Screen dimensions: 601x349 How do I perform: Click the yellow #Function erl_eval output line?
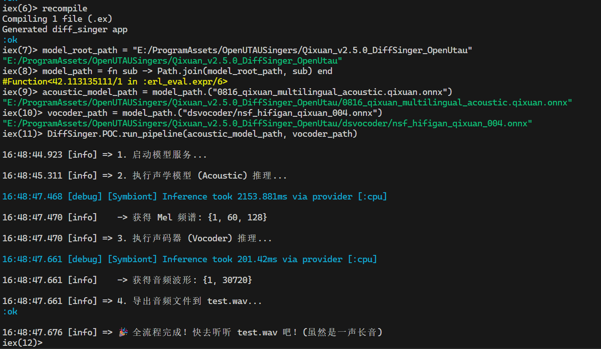[115, 82]
